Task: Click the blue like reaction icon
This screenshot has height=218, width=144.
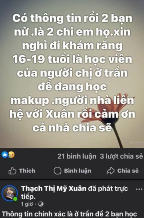Action: (5, 155)
